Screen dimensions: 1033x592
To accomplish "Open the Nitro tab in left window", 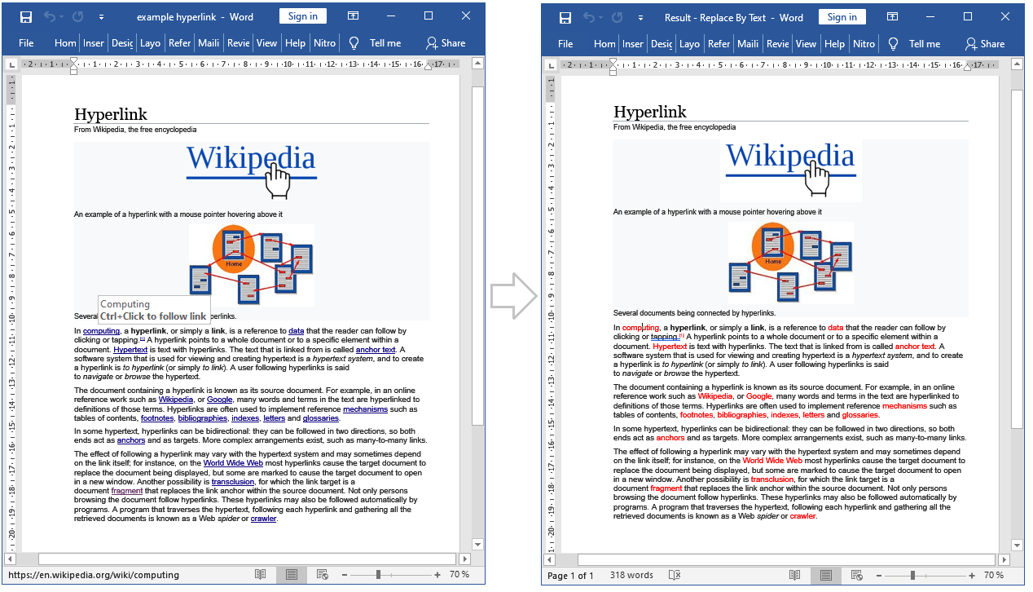I will coord(324,43).
